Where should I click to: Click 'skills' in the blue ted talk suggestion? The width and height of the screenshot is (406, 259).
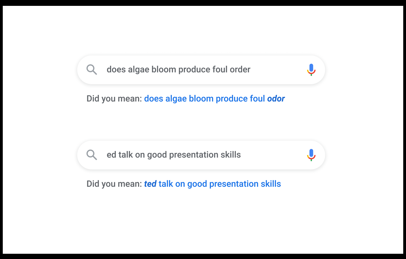[x=271, y=184]
